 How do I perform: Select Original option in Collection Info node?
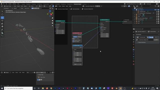tap(75, 37)
